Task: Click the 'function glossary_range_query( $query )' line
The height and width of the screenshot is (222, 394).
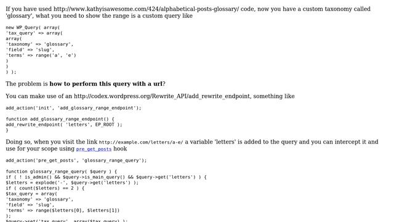Action: (x=62, y=171)
